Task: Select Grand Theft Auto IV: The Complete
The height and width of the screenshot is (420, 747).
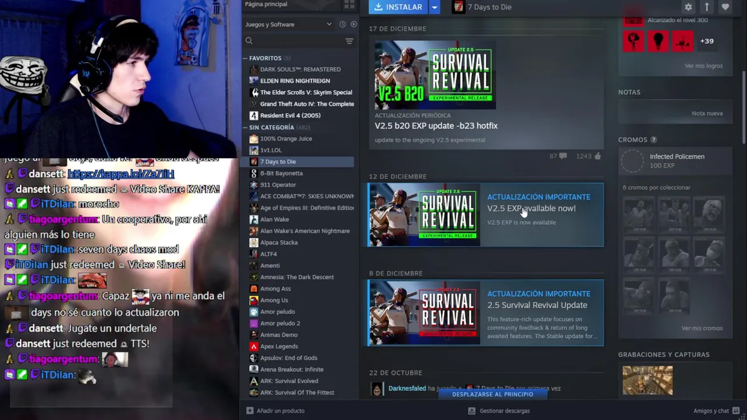Action: 307,104
